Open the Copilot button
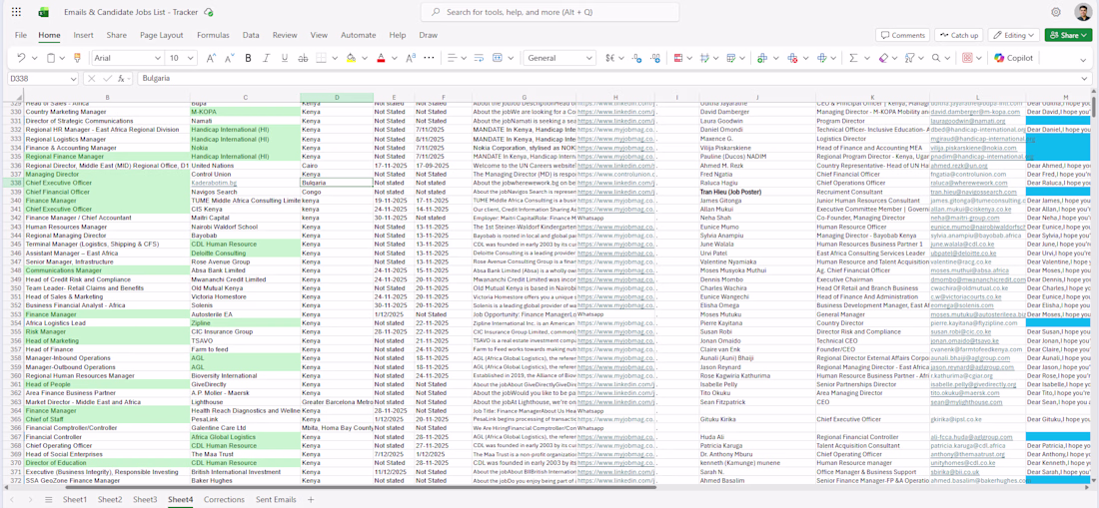The width and height of the screenshot is (1099, 508). tap(1013, 58)
